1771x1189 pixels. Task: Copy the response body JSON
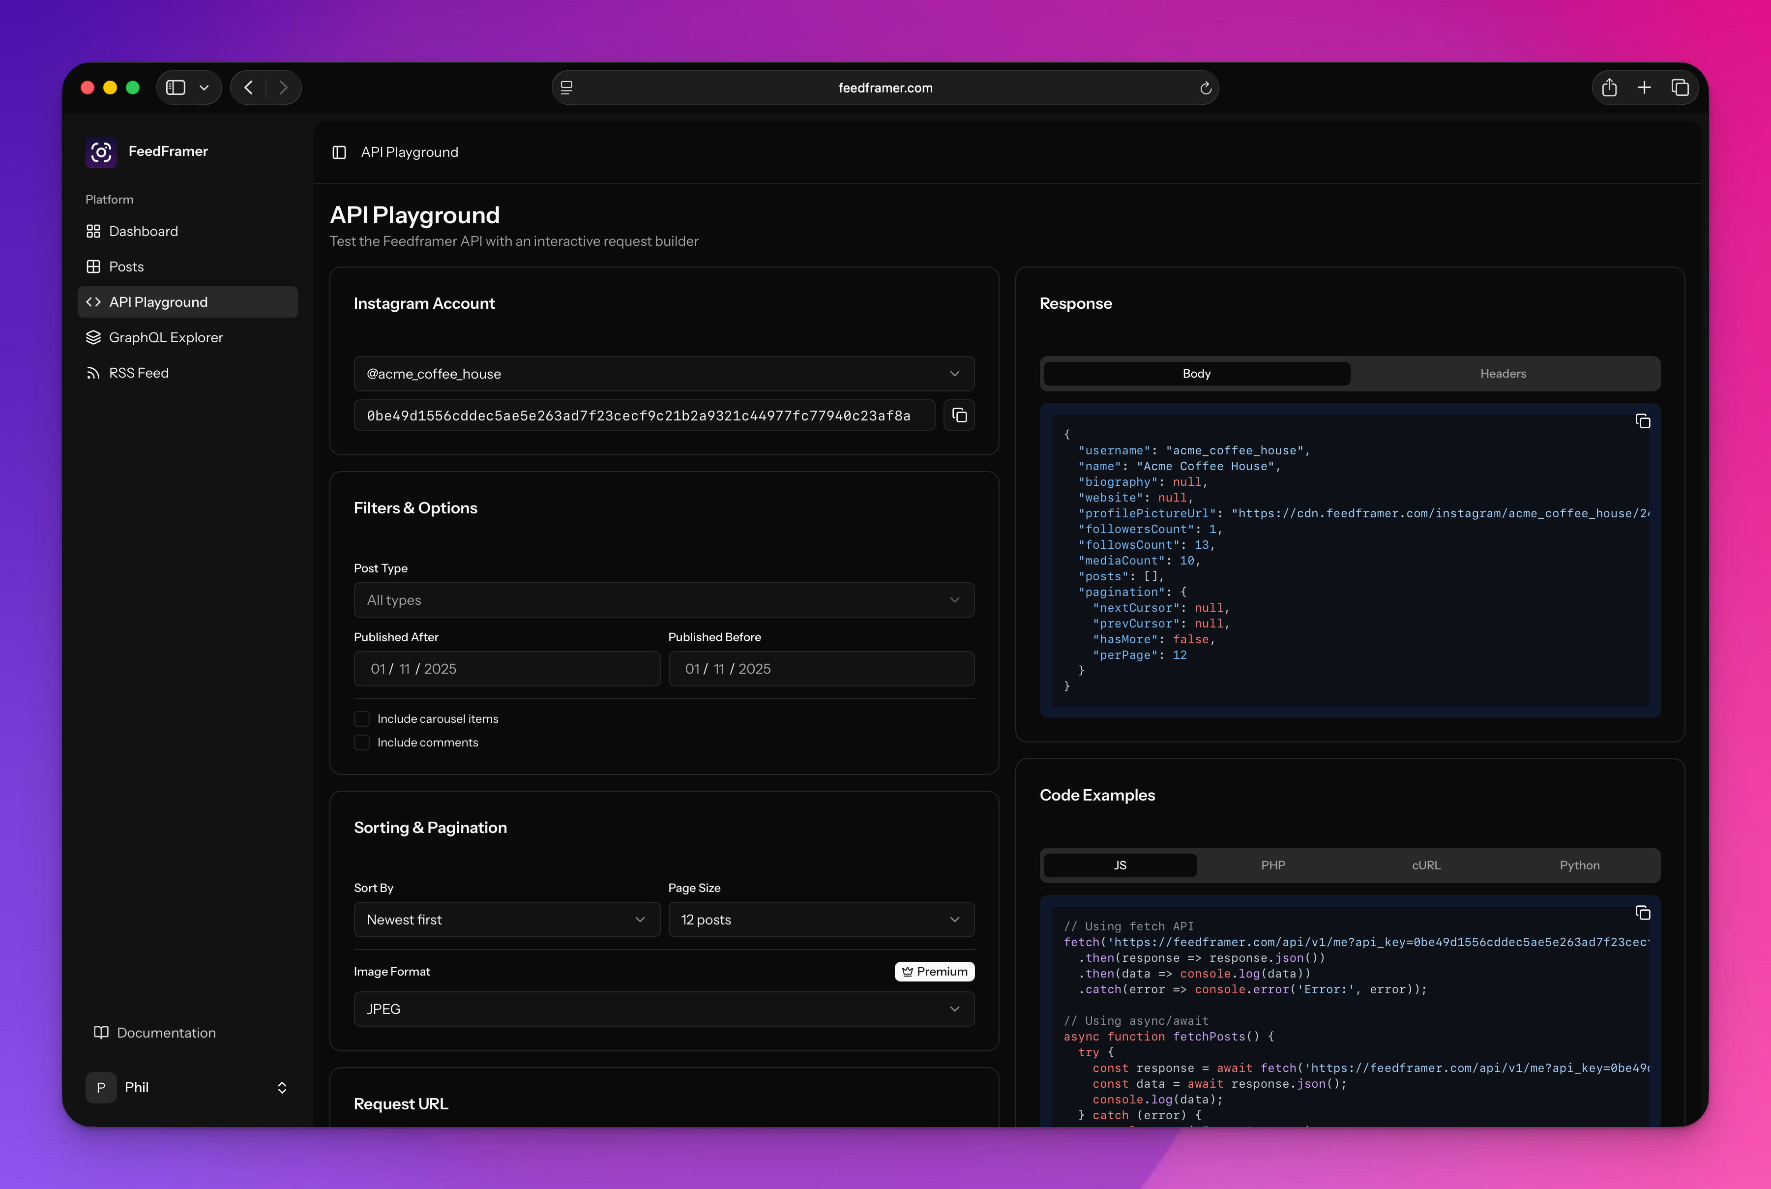pos(1643,421)
